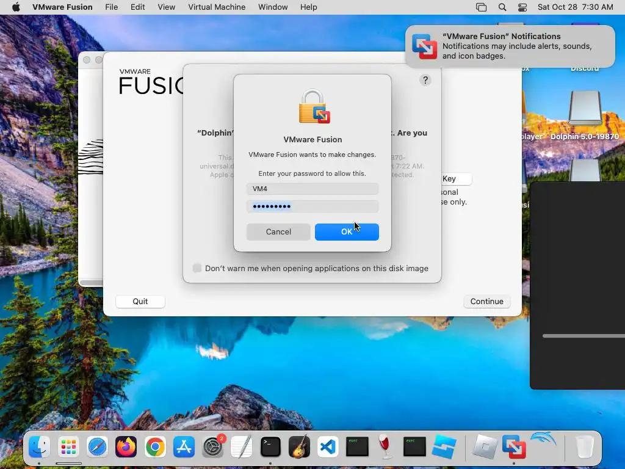
Task: Open GarageBand from the Dock
Action: [299, 446]
